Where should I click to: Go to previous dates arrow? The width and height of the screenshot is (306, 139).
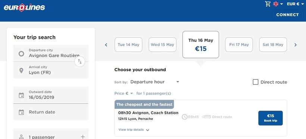106,45
